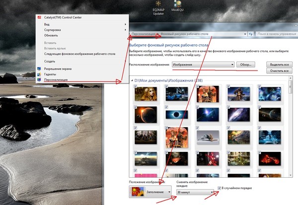This screenshot has height=205, width=298.
Task: Uncheck the blue skull wallpaper checkbox
Action: tap(259, 128)
